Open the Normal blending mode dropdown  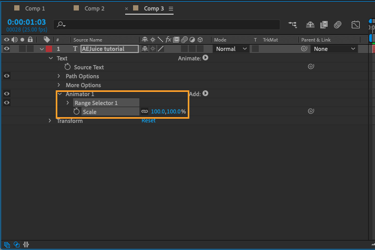[x=231, y=49]
